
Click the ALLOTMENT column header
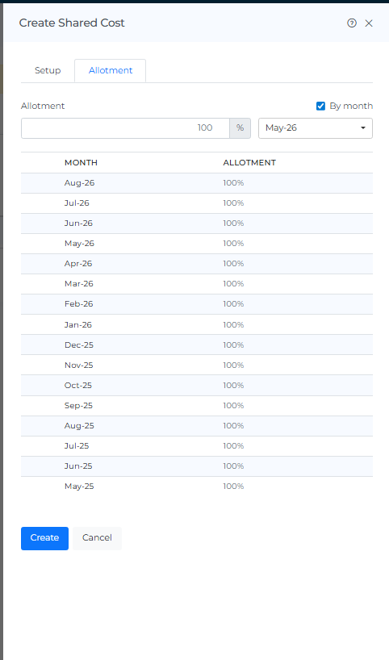click(249, 162)
